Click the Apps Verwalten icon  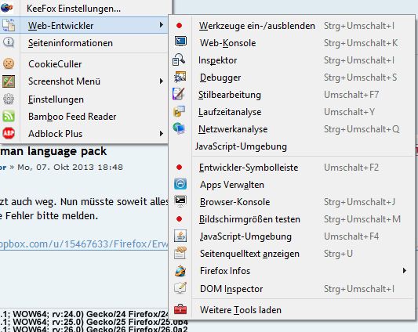pyautogui.click(x=180, y=184)
